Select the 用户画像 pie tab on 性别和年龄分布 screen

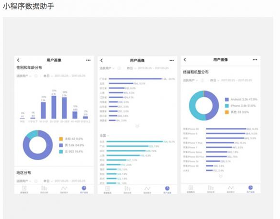84,189
